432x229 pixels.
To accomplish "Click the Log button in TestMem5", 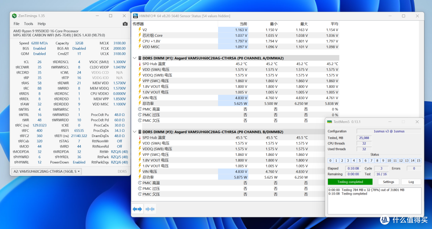I will (411, 182).
